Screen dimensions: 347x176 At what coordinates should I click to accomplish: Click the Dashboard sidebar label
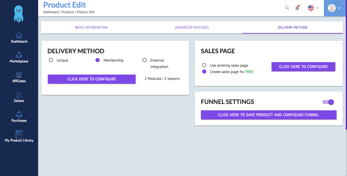(19, 41)
